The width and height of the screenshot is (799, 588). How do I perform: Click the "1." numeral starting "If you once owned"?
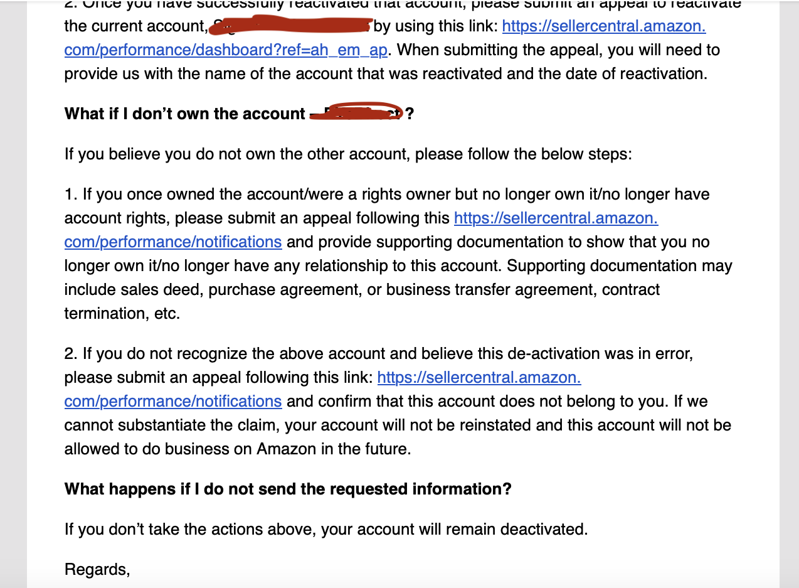pyautogui.click(x=71, y=194)
